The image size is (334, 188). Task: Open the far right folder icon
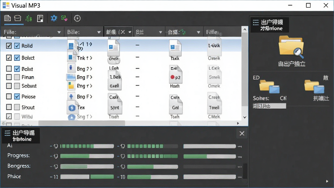pyautogui.click(x=314, y=86)
